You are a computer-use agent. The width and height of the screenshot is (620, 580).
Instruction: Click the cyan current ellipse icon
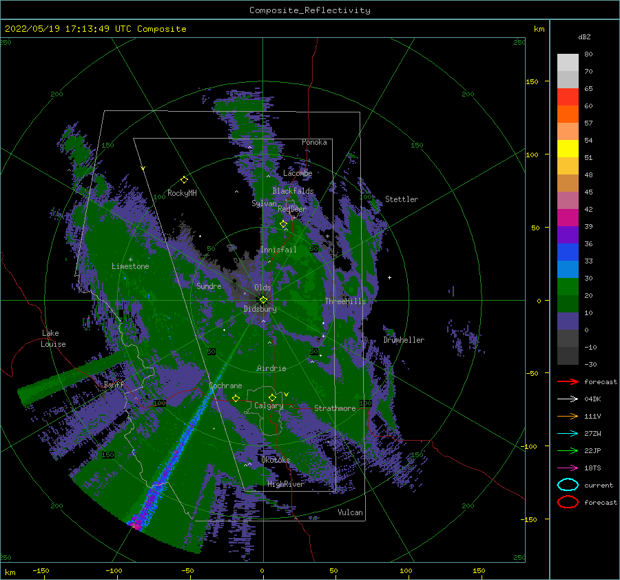pyautogui.click(x=568, y=485)
